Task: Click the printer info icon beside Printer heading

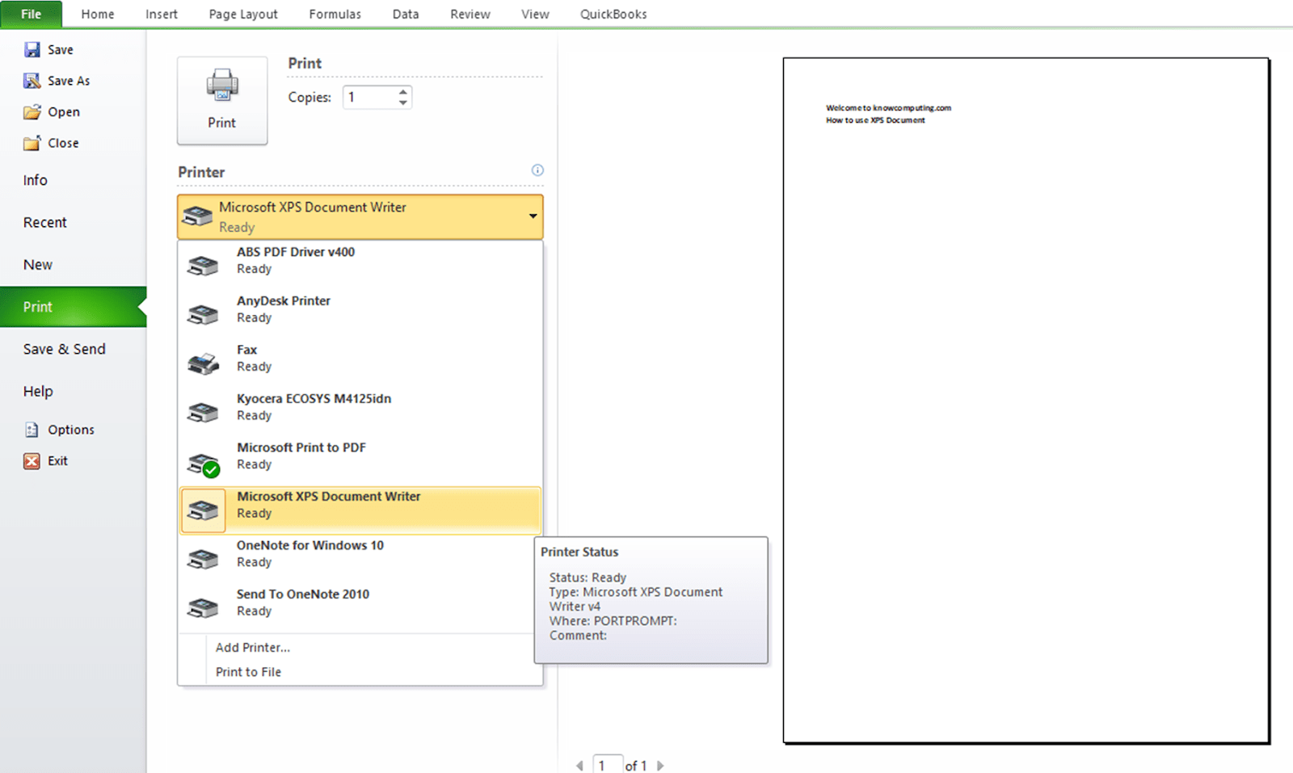Action: [537, 170]
